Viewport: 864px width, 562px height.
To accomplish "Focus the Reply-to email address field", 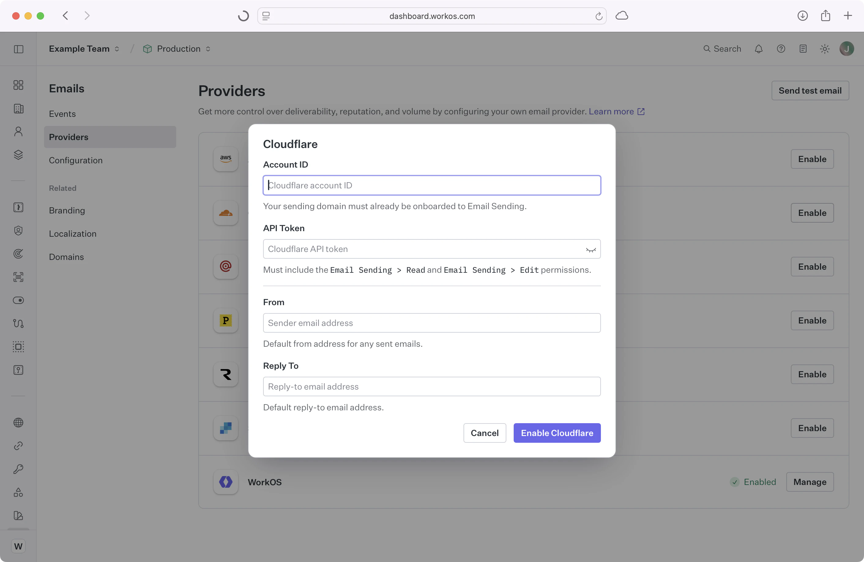I will point(432,386).
